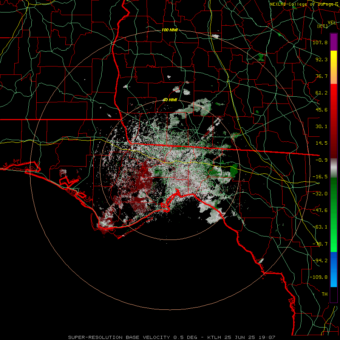
Task: Select the 61.2 velocity scale value
Action: pos(321,93)
